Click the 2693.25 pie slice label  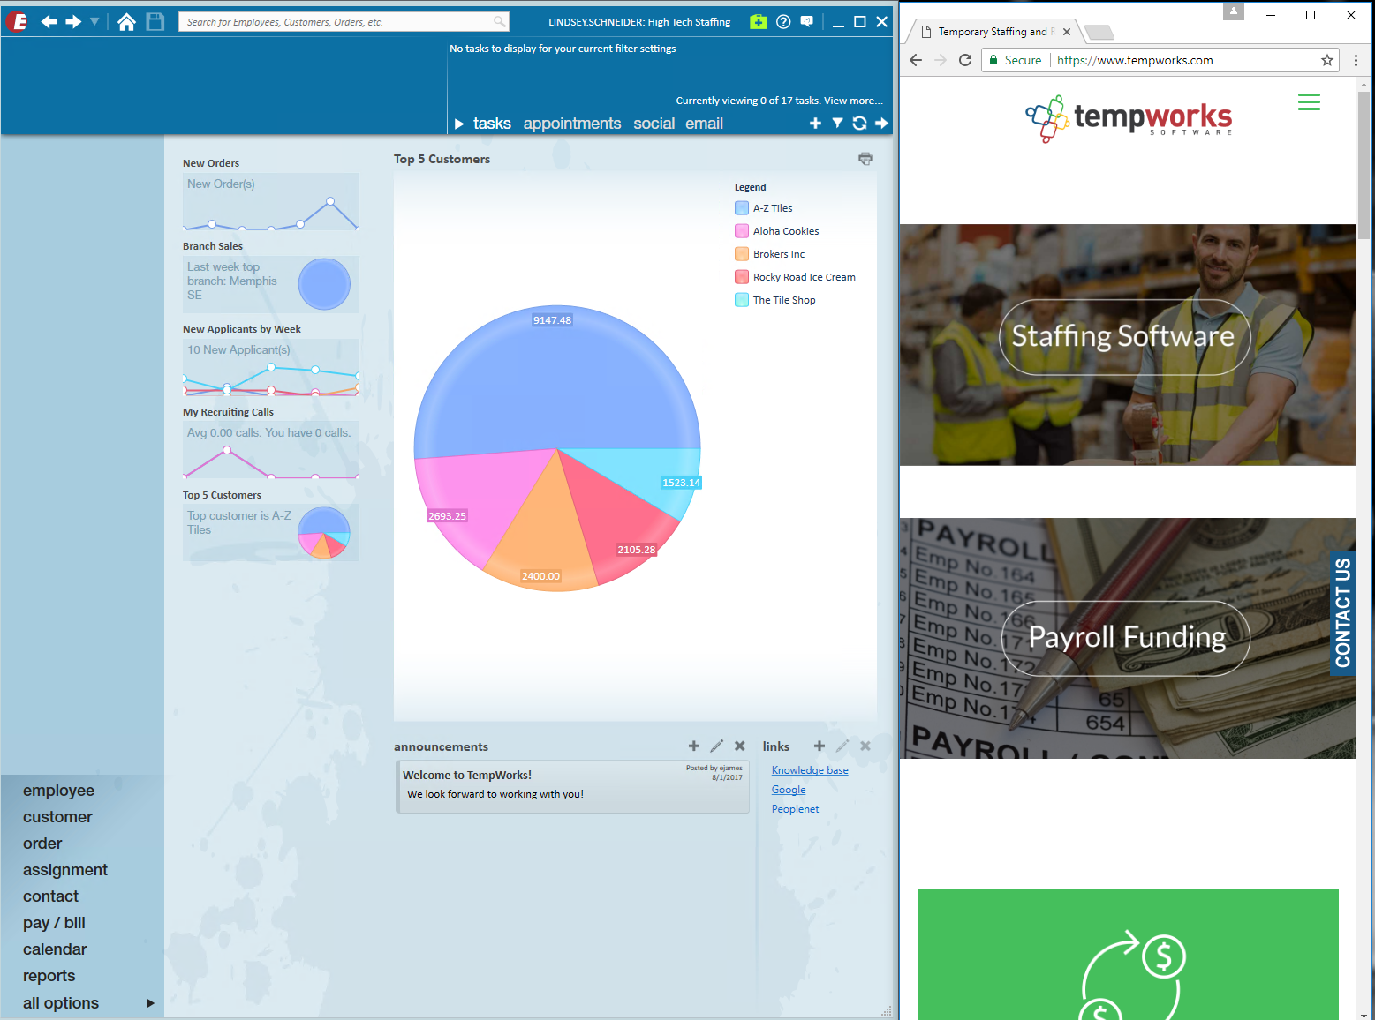coord(447,516)
